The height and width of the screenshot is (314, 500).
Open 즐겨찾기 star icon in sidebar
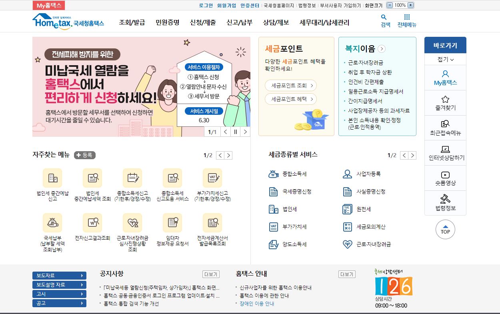click(445, 100)
